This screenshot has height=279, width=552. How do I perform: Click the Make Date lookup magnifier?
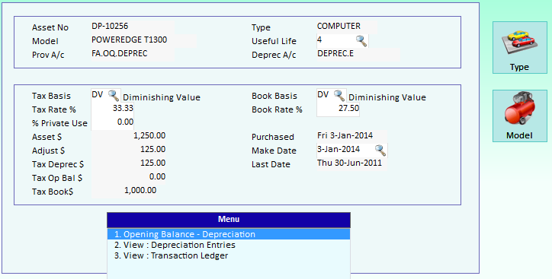coord(380,151)
